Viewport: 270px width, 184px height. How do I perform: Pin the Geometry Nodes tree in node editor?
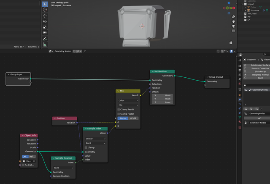(x=84, y=51)
